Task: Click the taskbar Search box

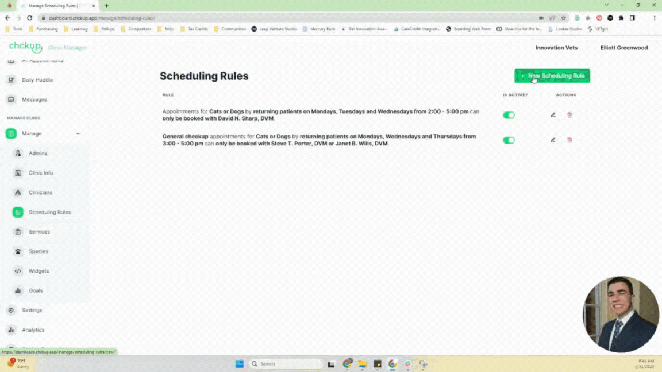Action: pos(286,363)
